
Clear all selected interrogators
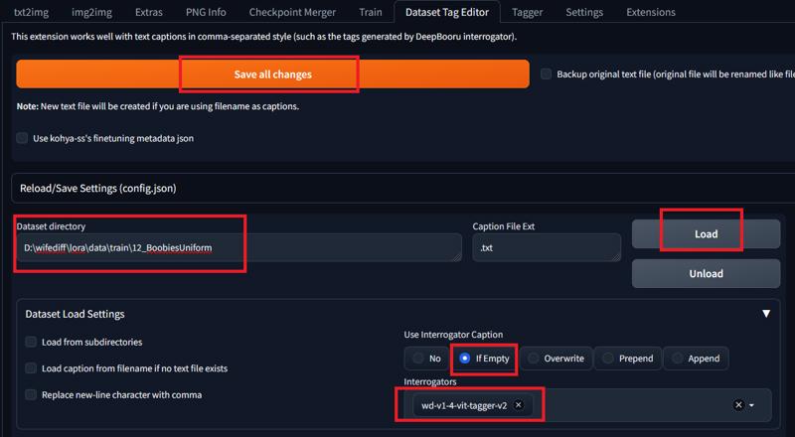[738, 404]
